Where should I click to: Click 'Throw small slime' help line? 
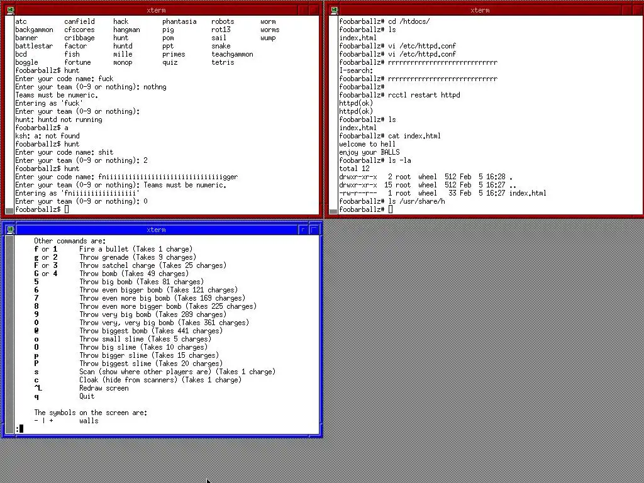(x=145, y=339)
